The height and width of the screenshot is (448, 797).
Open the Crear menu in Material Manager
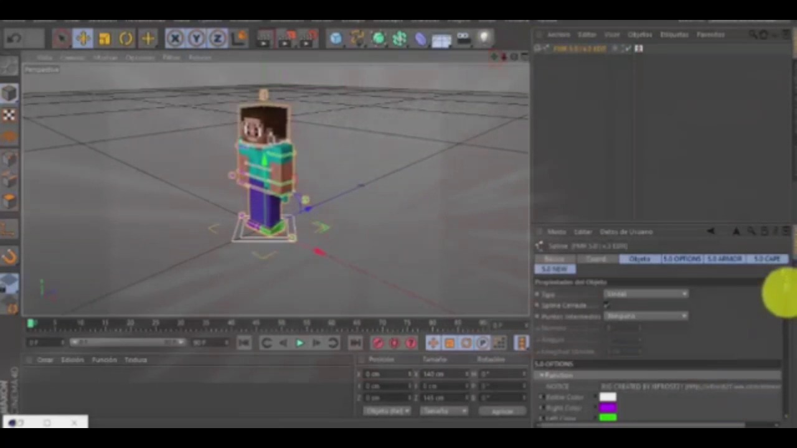point(45,360)
